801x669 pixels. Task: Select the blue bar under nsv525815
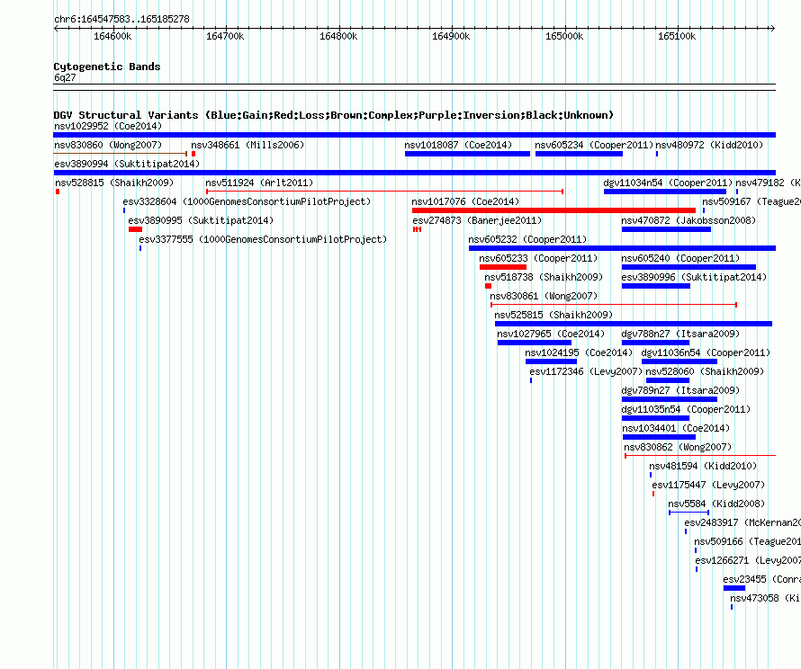coord(634,324)
